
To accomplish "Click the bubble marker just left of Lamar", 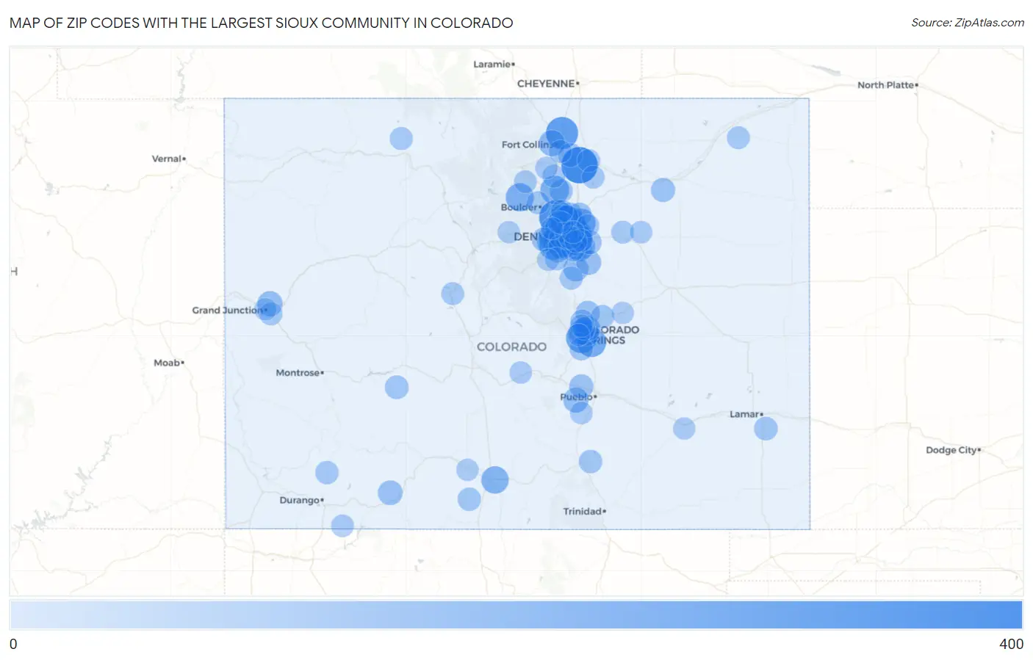I will point(684,428).
